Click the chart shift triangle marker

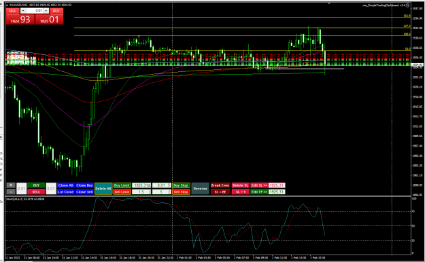click(x=329, y=3)
